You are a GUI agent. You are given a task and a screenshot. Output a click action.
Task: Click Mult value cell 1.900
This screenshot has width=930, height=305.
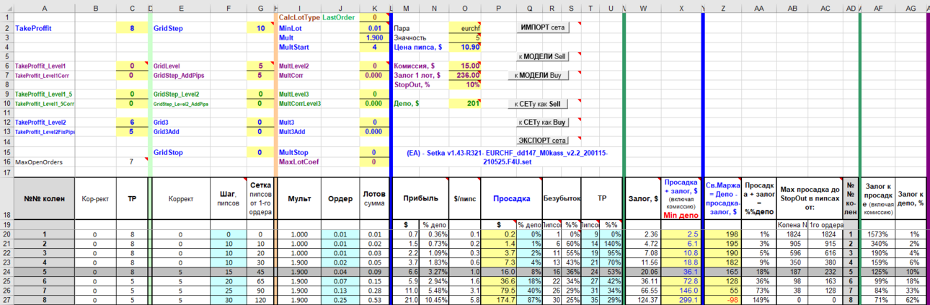(374, 37)
